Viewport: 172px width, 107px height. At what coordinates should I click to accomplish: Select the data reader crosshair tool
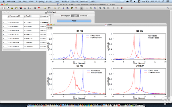click(118, 8)
